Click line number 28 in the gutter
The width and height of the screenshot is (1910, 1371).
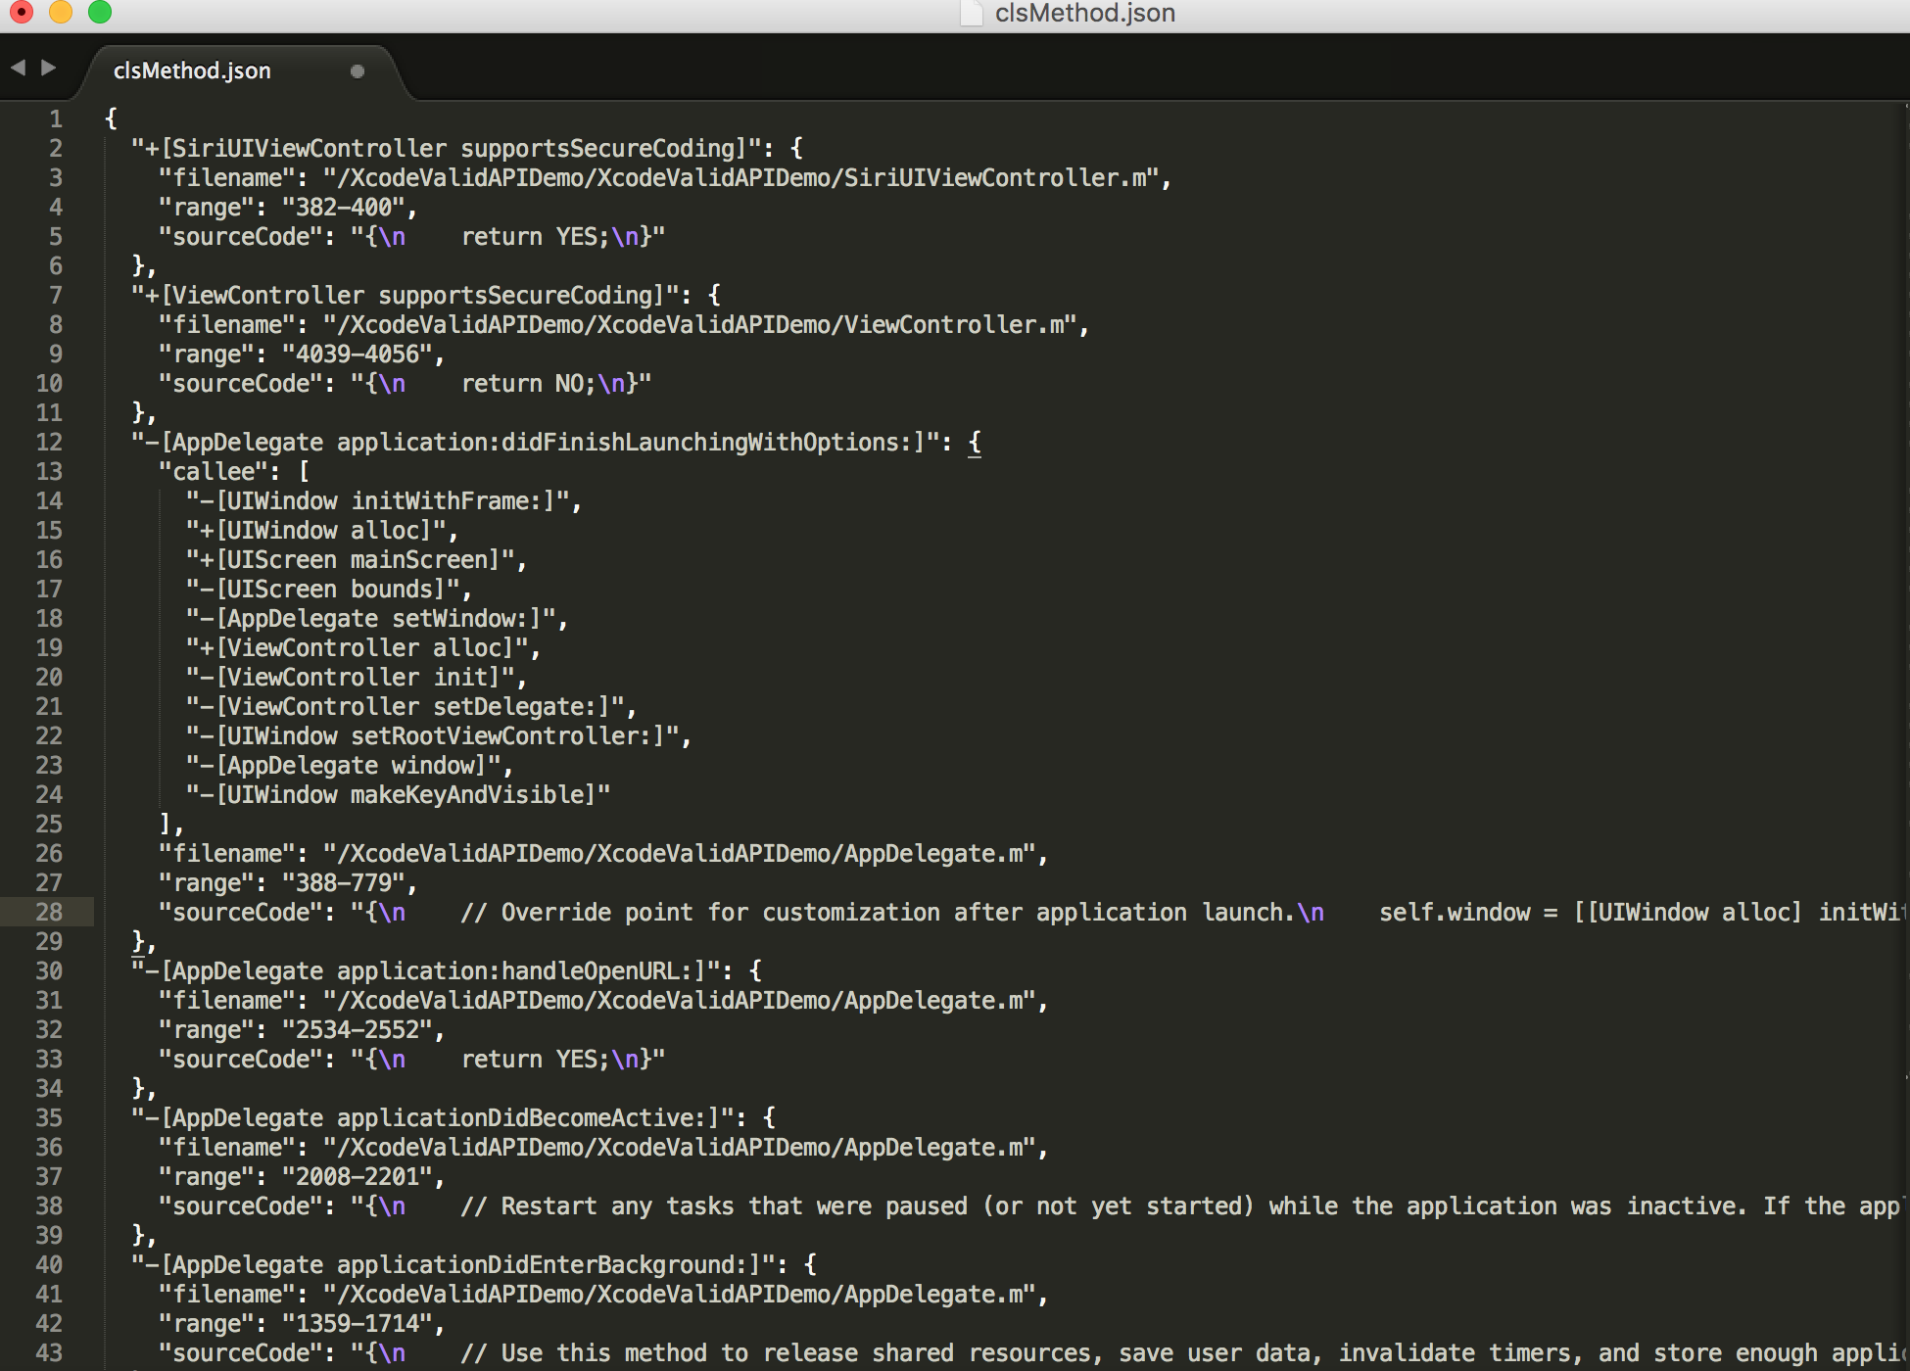coord(49,912)
